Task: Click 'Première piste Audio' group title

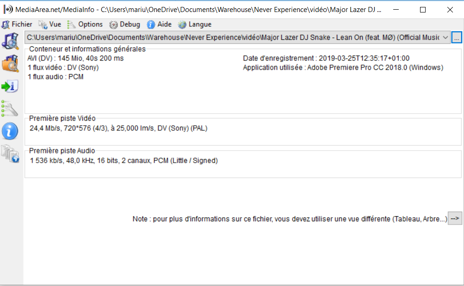Action: pyautogui.click(x=62, y=151)
